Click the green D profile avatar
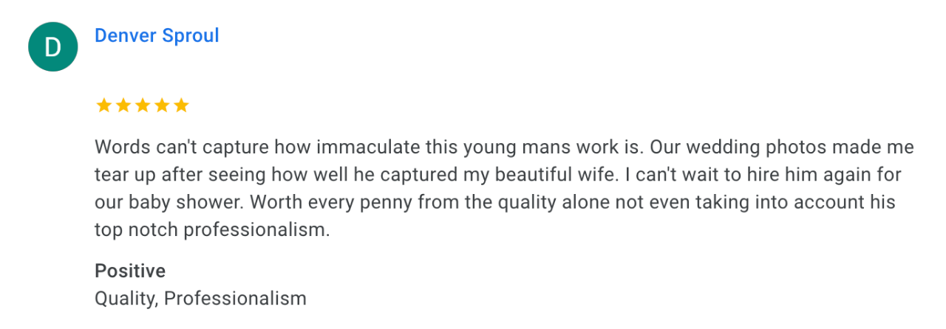Image resolution: width=946 pixels, height=329 pixels. 52,47
